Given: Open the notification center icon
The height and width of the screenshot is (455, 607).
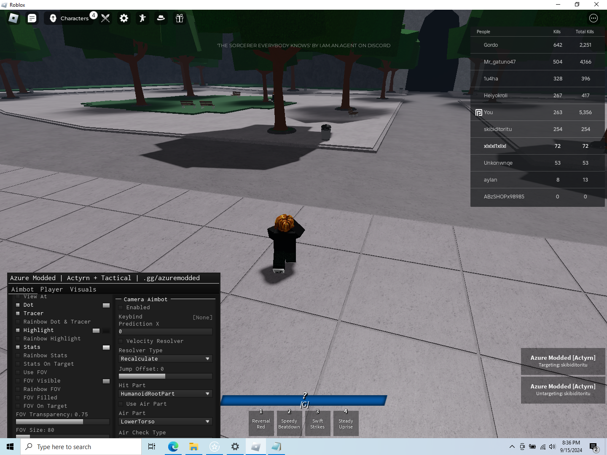Looking at the screenshot, I should [x=594, y=447].
